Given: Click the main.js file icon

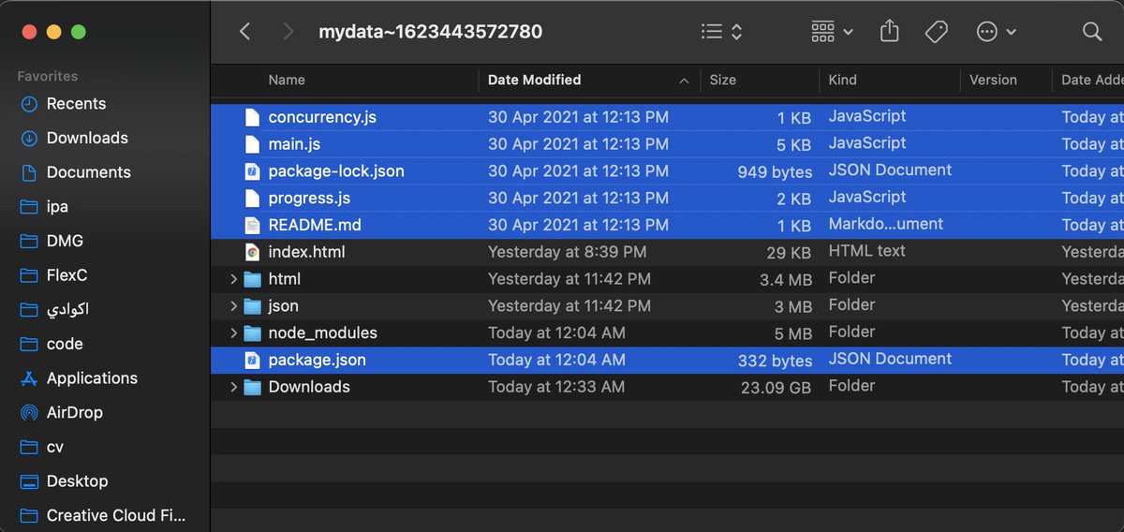Looking at the screenshot, I should [x=251, y=144].
